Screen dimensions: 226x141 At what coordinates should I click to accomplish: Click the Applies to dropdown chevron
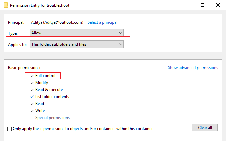click(121, 44)
